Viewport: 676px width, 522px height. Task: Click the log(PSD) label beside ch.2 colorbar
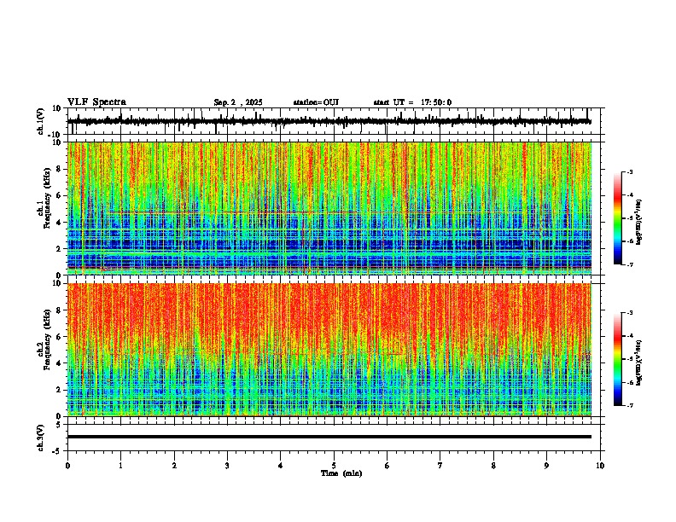639,362
